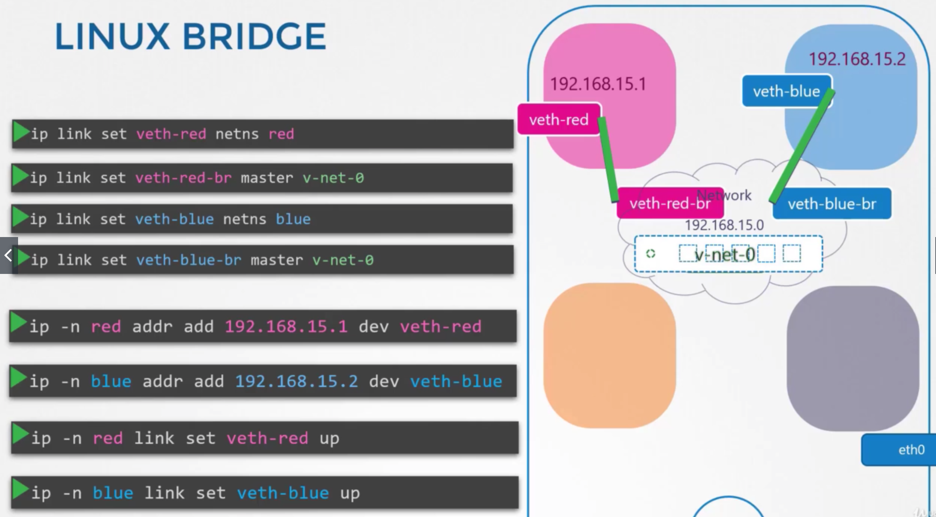This screenshot has width=936, height=517.
Task: Click the orange namespace shape
Action: pyautogui.click(x=609, y=356)
